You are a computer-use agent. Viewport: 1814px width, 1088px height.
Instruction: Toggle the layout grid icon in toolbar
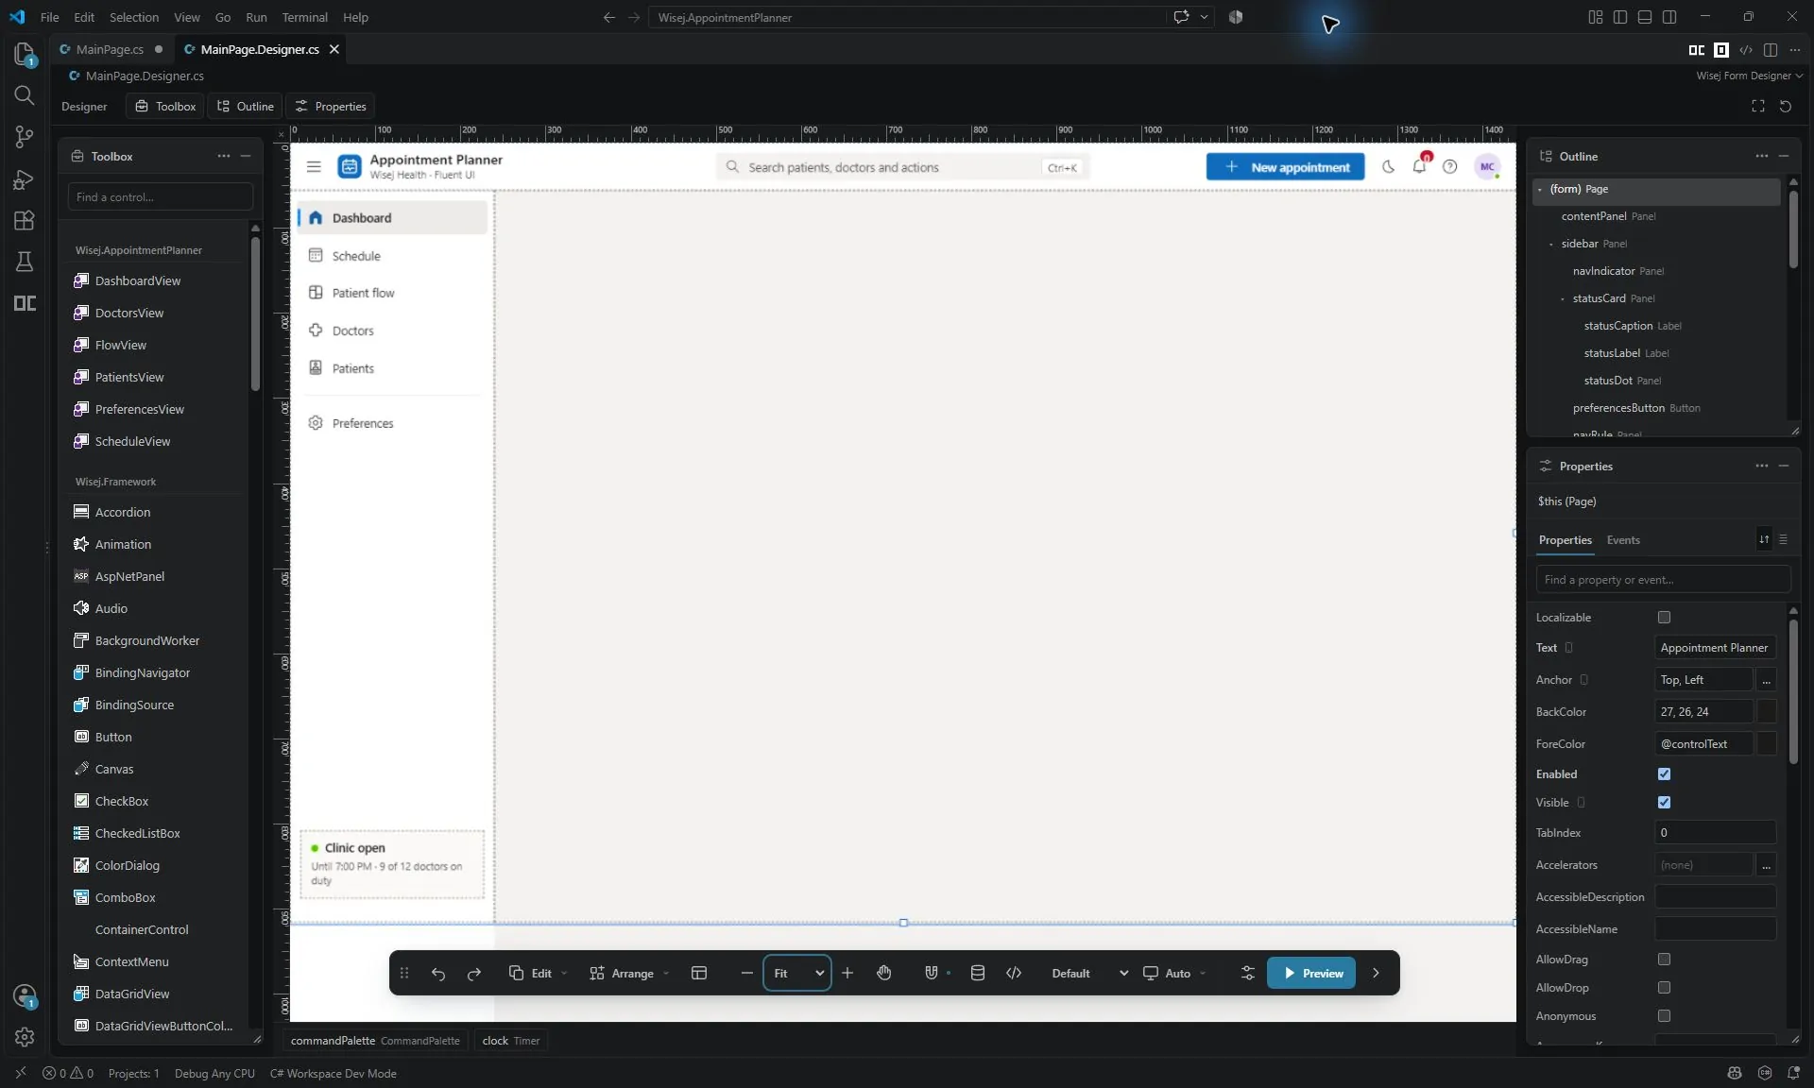coord(699,973)
